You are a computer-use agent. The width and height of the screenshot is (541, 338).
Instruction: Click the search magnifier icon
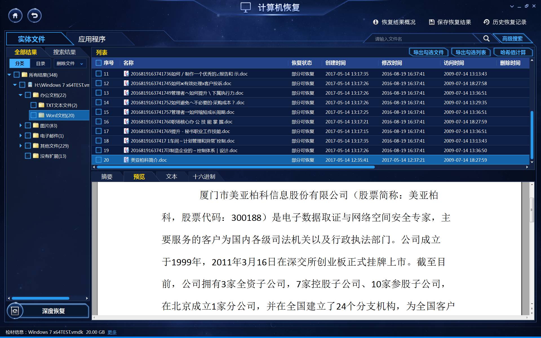tap(486, 39)
